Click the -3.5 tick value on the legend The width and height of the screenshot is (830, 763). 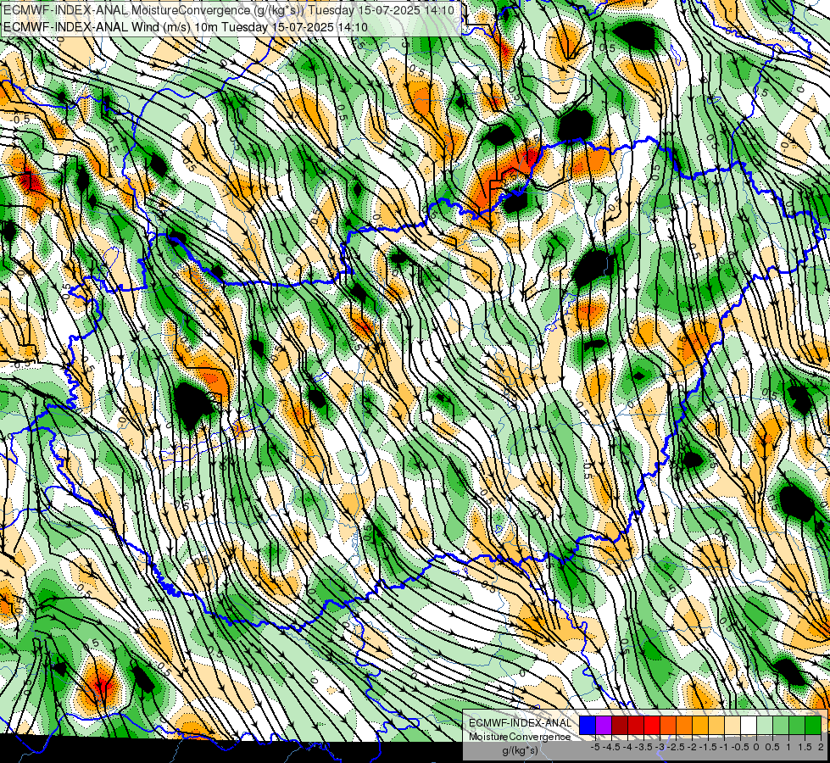[643, 747]
